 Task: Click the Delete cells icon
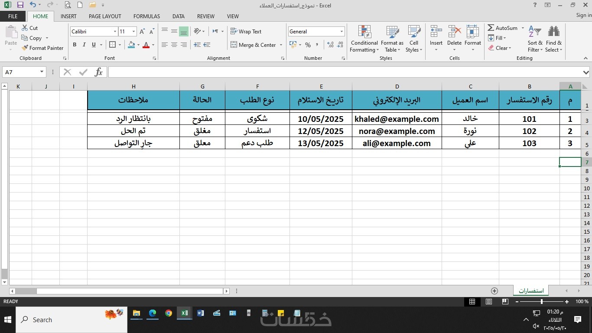point(454,32)
